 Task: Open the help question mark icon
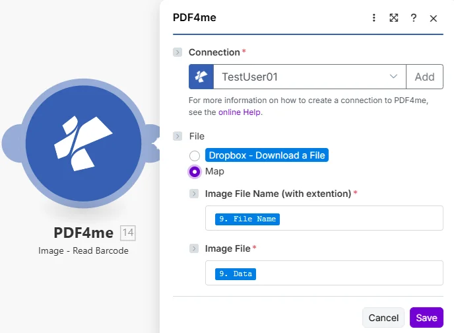[414, 18]
